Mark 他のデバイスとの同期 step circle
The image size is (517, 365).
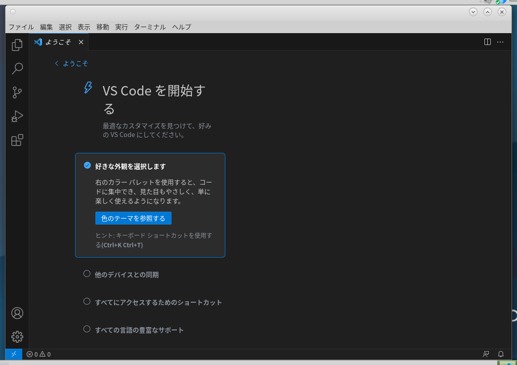click(86, 274)
